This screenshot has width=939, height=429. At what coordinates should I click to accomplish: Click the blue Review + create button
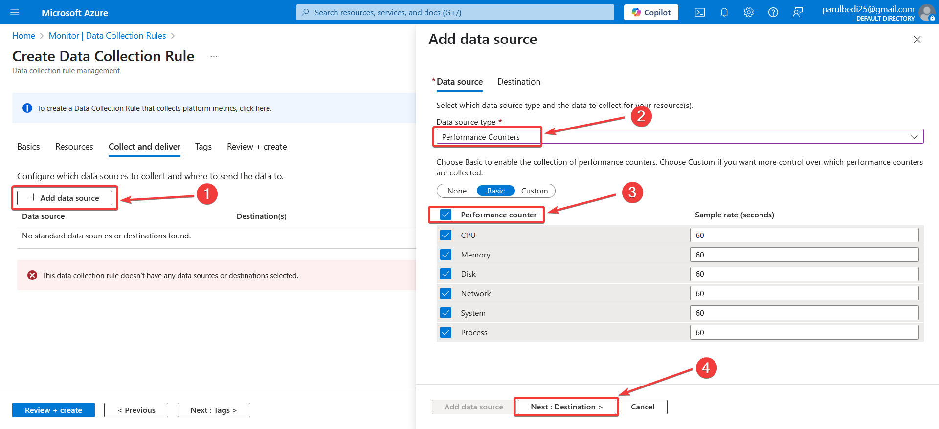pyautogui.click(x=53, y=410)
